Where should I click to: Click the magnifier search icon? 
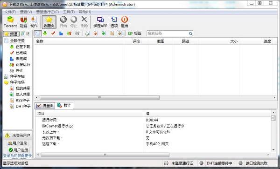click(190, 34)
